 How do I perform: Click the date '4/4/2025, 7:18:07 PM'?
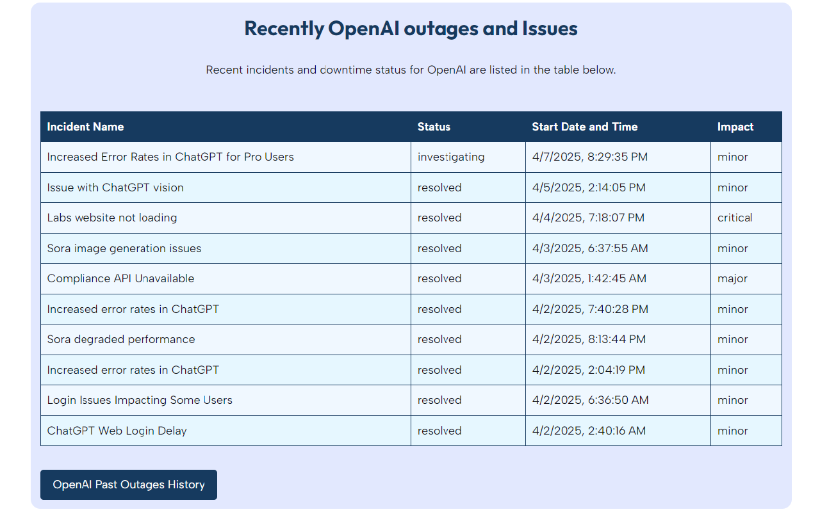[588, 218]
